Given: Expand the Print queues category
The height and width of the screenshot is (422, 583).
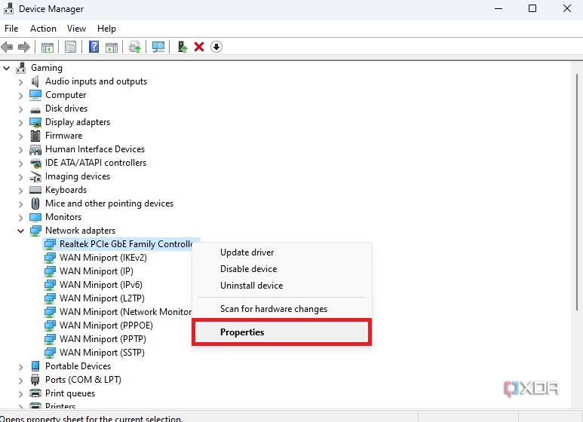Looking at the screenshot, I should tap(21, 394).
